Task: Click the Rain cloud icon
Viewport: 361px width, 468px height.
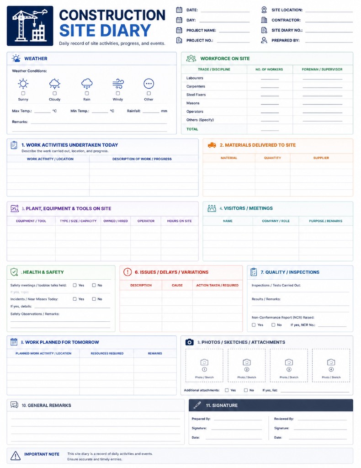Action: click(x=87, y=84)
